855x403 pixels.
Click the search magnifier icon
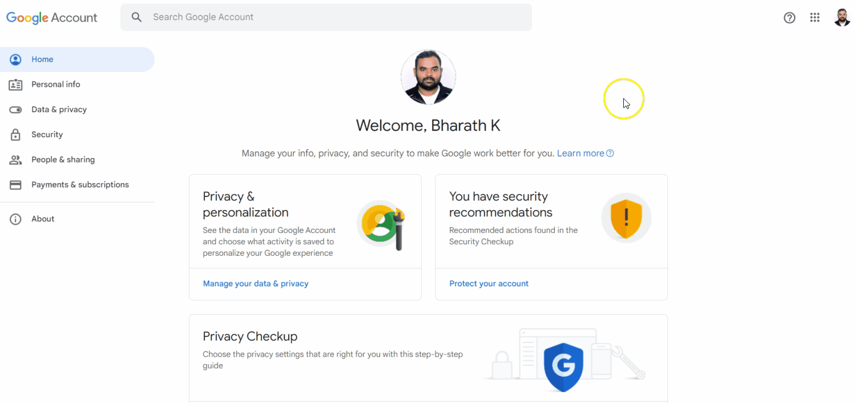click(x=136, y=17)
